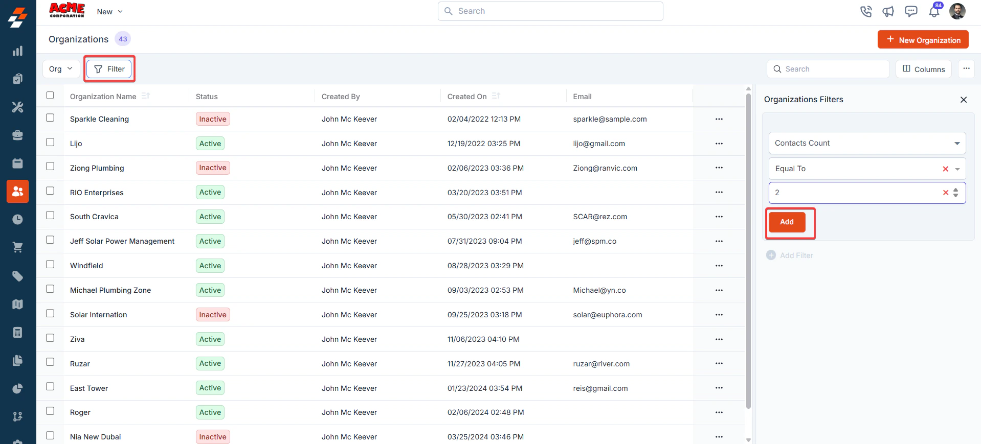Open the branch workflow icon in sidebar

click(x=17, y=417)
